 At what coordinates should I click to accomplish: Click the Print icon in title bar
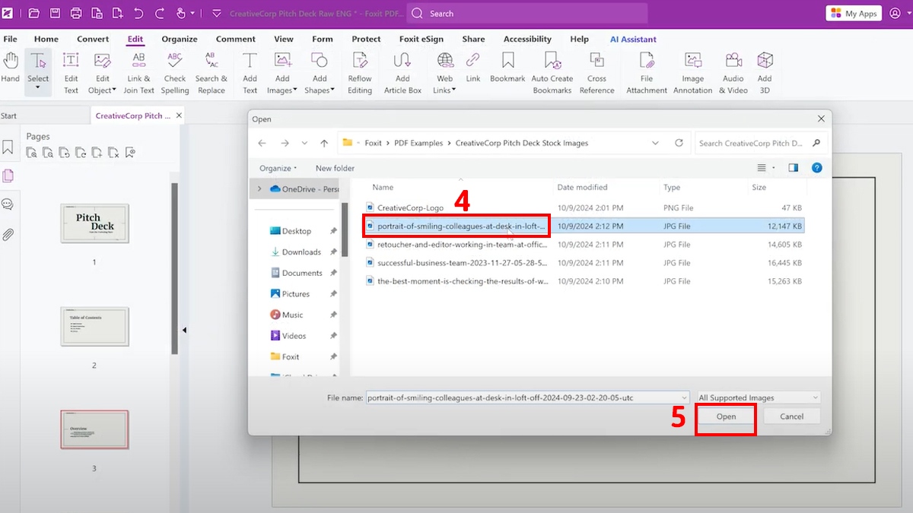point(75,13)
